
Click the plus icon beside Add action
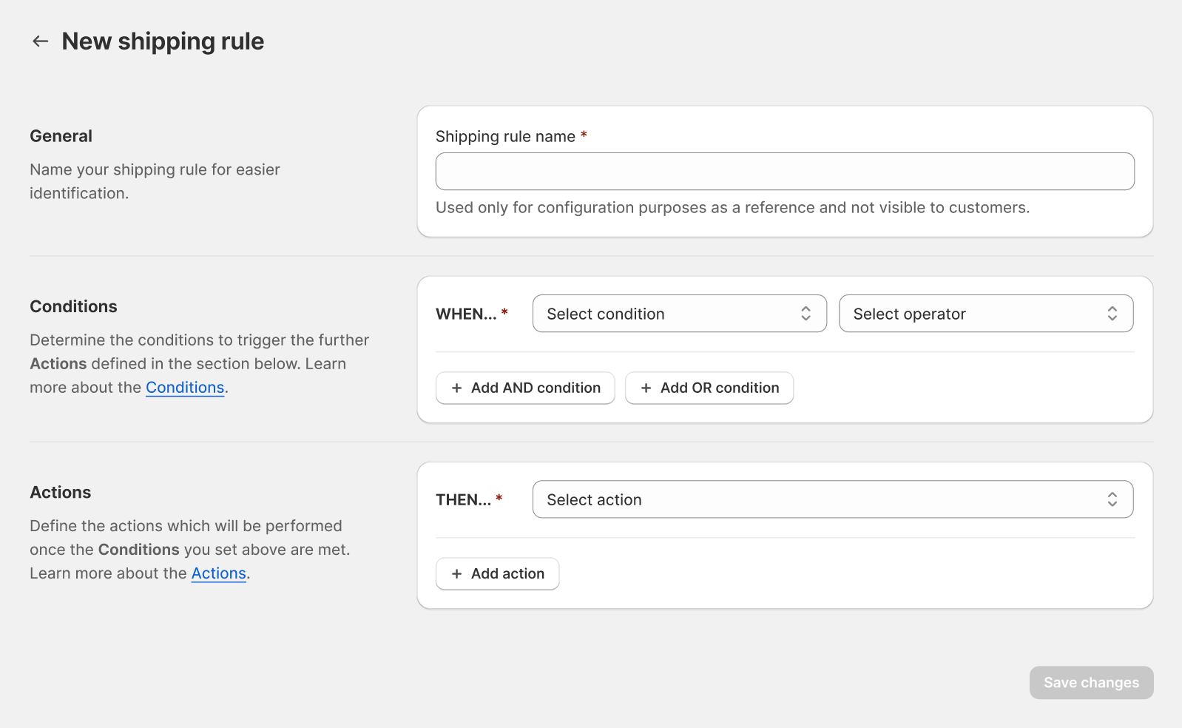pos(456,574)
